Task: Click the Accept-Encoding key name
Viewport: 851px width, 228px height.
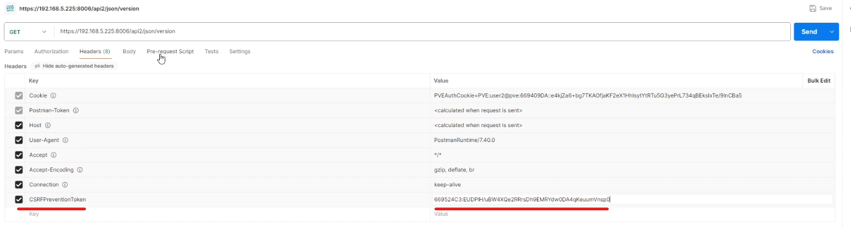Action: coord(52,170)
